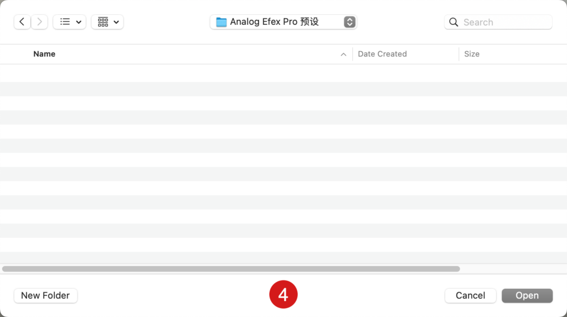Toggle the sort direction arrow
The width and height of the screenshot is (567, 317).
coord(343,55)
